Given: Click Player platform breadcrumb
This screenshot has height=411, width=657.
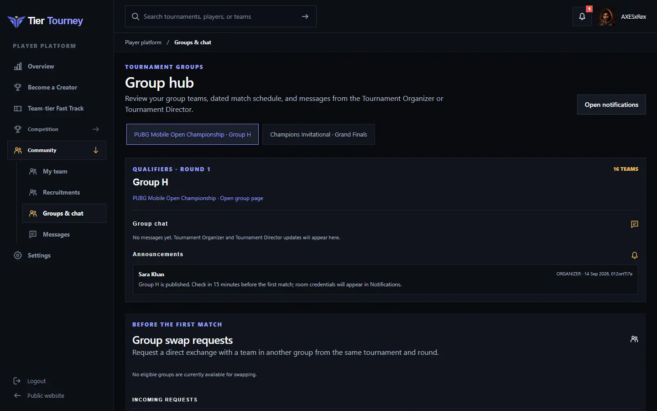Looking at the screenshot, I should (x=143, y=42).
